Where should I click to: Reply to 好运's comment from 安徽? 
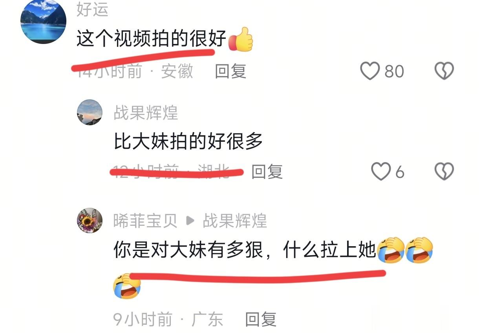pyautogui.click(x=230, y=71)
